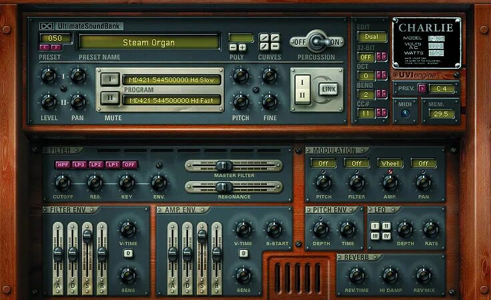Click the right arrow beside OCT value

click(x=384, y=76)
